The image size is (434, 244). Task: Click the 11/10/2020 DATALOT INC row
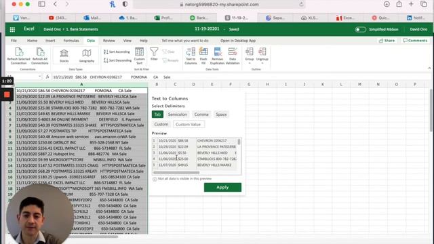click(81, 142)
